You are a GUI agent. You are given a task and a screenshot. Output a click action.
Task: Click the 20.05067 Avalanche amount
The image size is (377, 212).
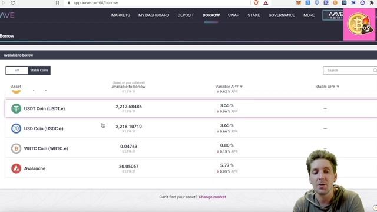pos(128,166)
